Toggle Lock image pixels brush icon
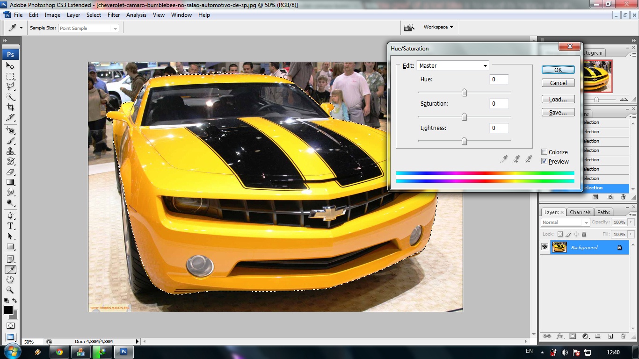 (x=568, y=234)
